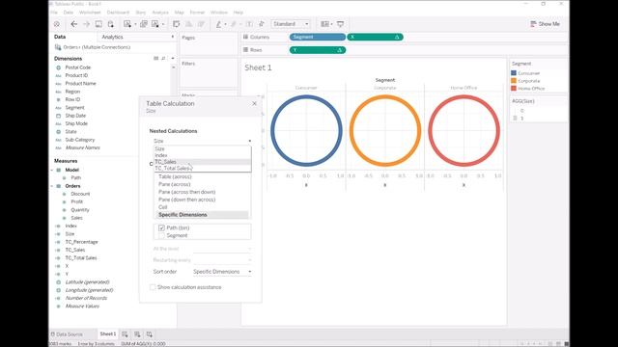Click the Consumer blue legend swatch
The width and height of the screenshot is (618, 347).
click(514, 73)
